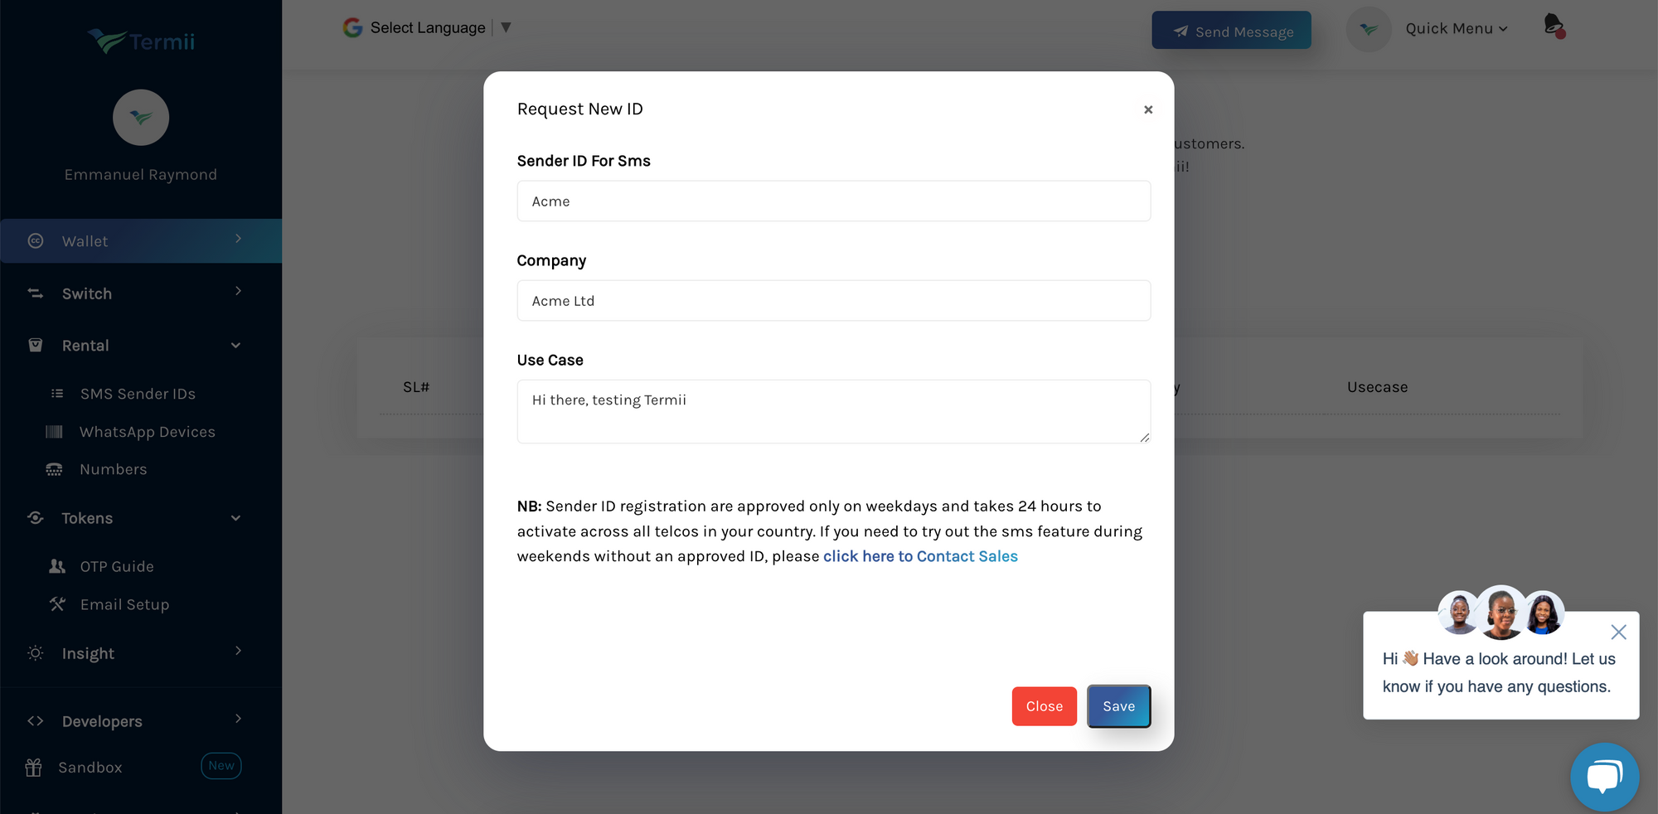Open the chat widget bubble
Viewport: 1658px width, 814px height.
(1605, 777)
